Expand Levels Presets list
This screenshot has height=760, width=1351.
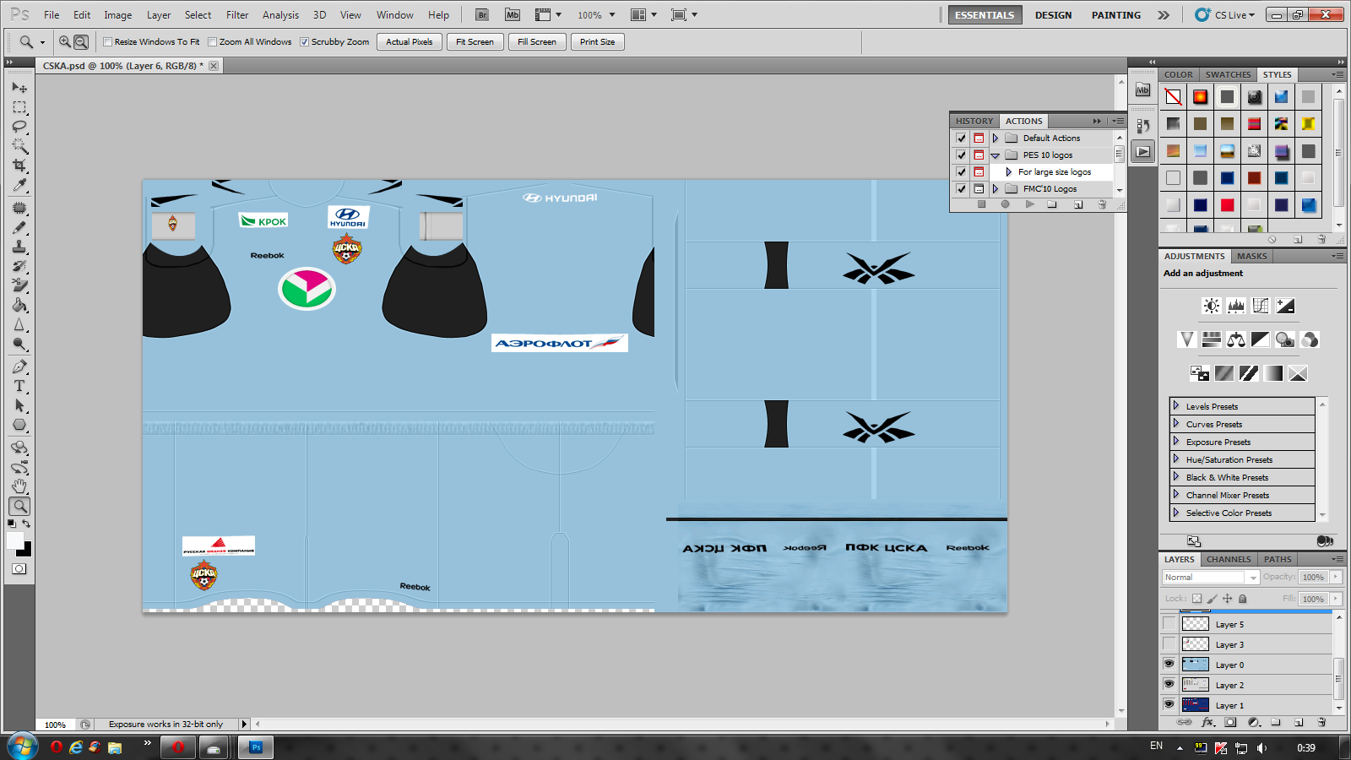coord(1176,406)
